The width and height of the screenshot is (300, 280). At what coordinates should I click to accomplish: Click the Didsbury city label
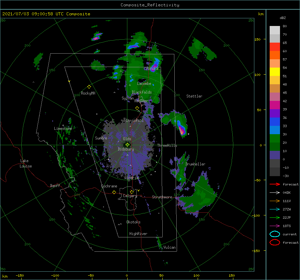click(x=126, y=149)
